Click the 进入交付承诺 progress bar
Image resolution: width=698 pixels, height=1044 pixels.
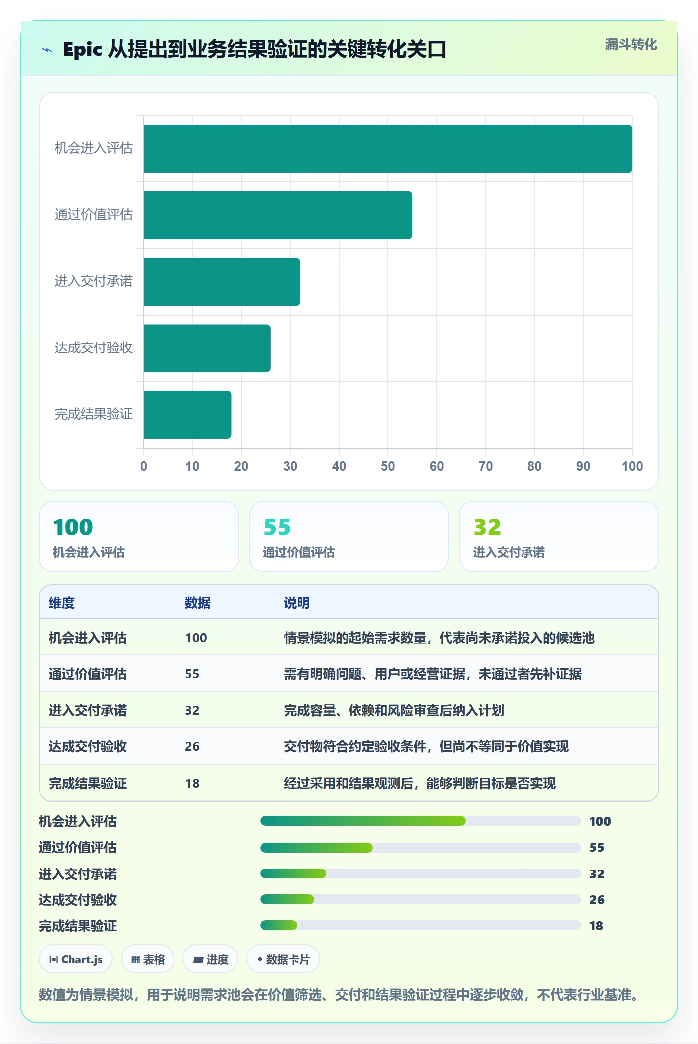tap(421, 873)
